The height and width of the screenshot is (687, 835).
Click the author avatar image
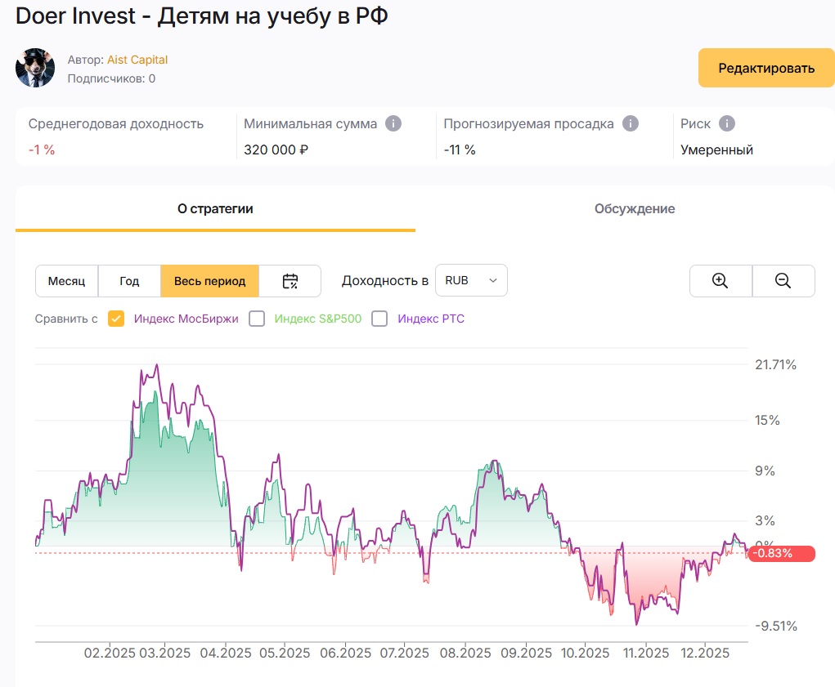point(35,69)
